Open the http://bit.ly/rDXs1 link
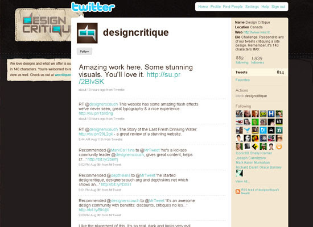 tap(116, 184)
